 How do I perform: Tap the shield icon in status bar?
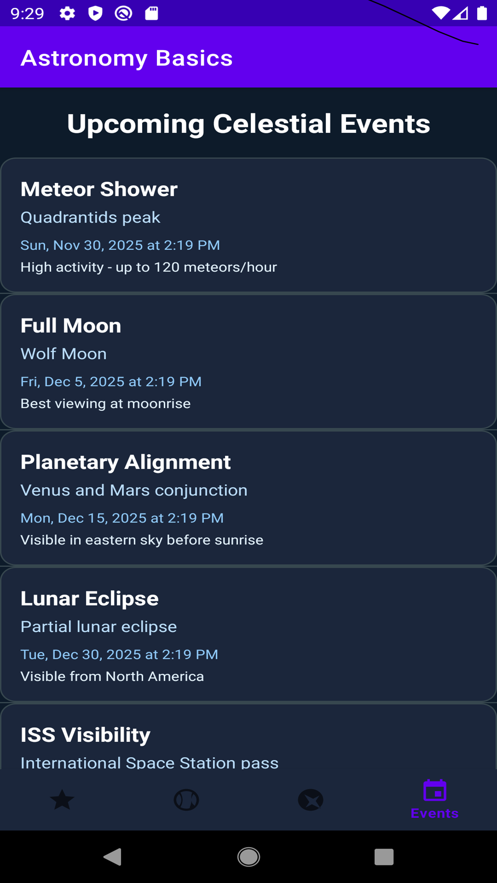pos(95,13)
